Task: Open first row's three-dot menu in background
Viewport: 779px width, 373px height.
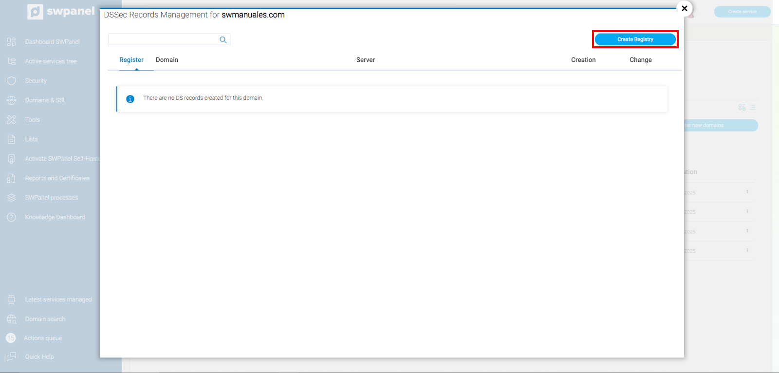Action: (747, 192)
